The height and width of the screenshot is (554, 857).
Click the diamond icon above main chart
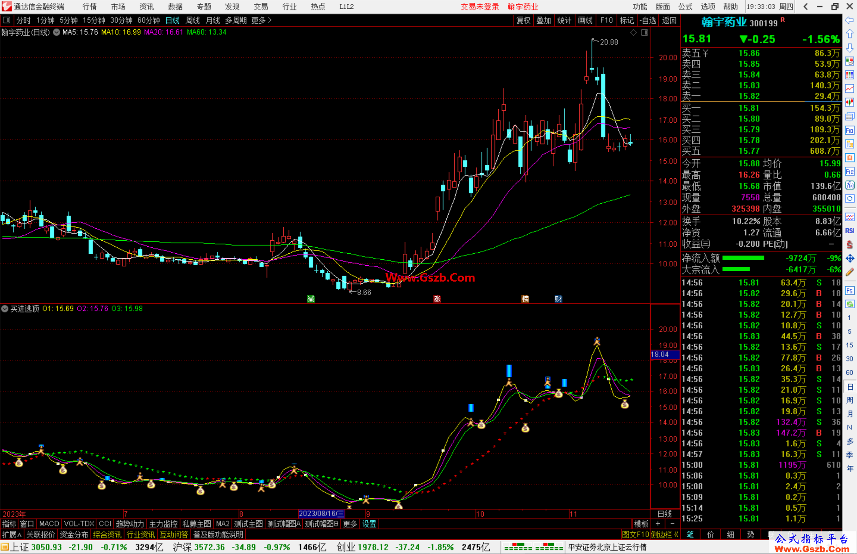point(634,33)
